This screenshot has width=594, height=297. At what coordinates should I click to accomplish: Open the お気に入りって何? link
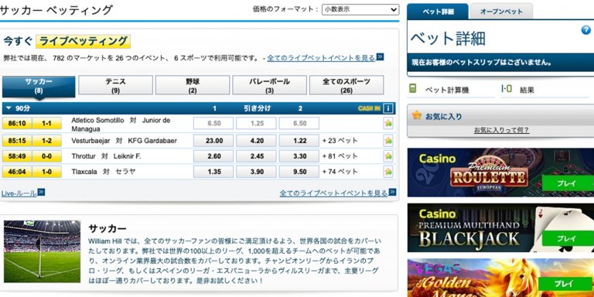[501, 130]
